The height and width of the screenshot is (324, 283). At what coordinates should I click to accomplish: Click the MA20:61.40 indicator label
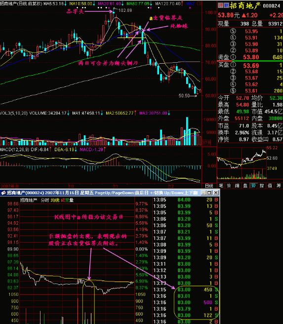point(111,4)
